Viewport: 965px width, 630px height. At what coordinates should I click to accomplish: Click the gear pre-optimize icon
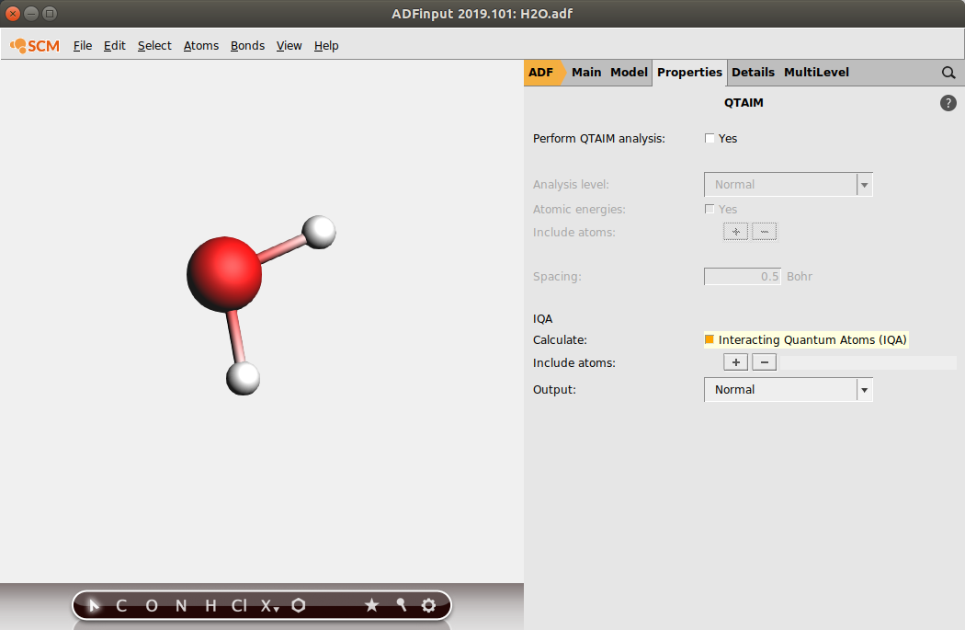click(428, 605)
